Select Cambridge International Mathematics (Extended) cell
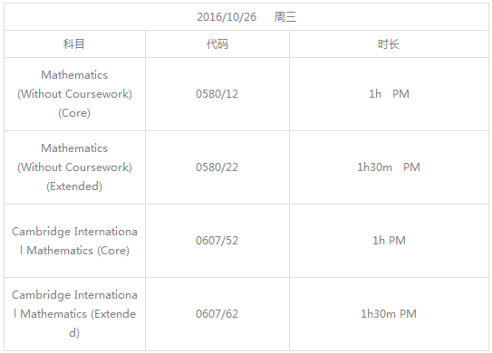The width and height of the screenshot is (492, 353). pyautogui.click(x=74, y=314)
